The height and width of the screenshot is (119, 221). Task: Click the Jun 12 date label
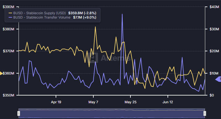point(168,102)
